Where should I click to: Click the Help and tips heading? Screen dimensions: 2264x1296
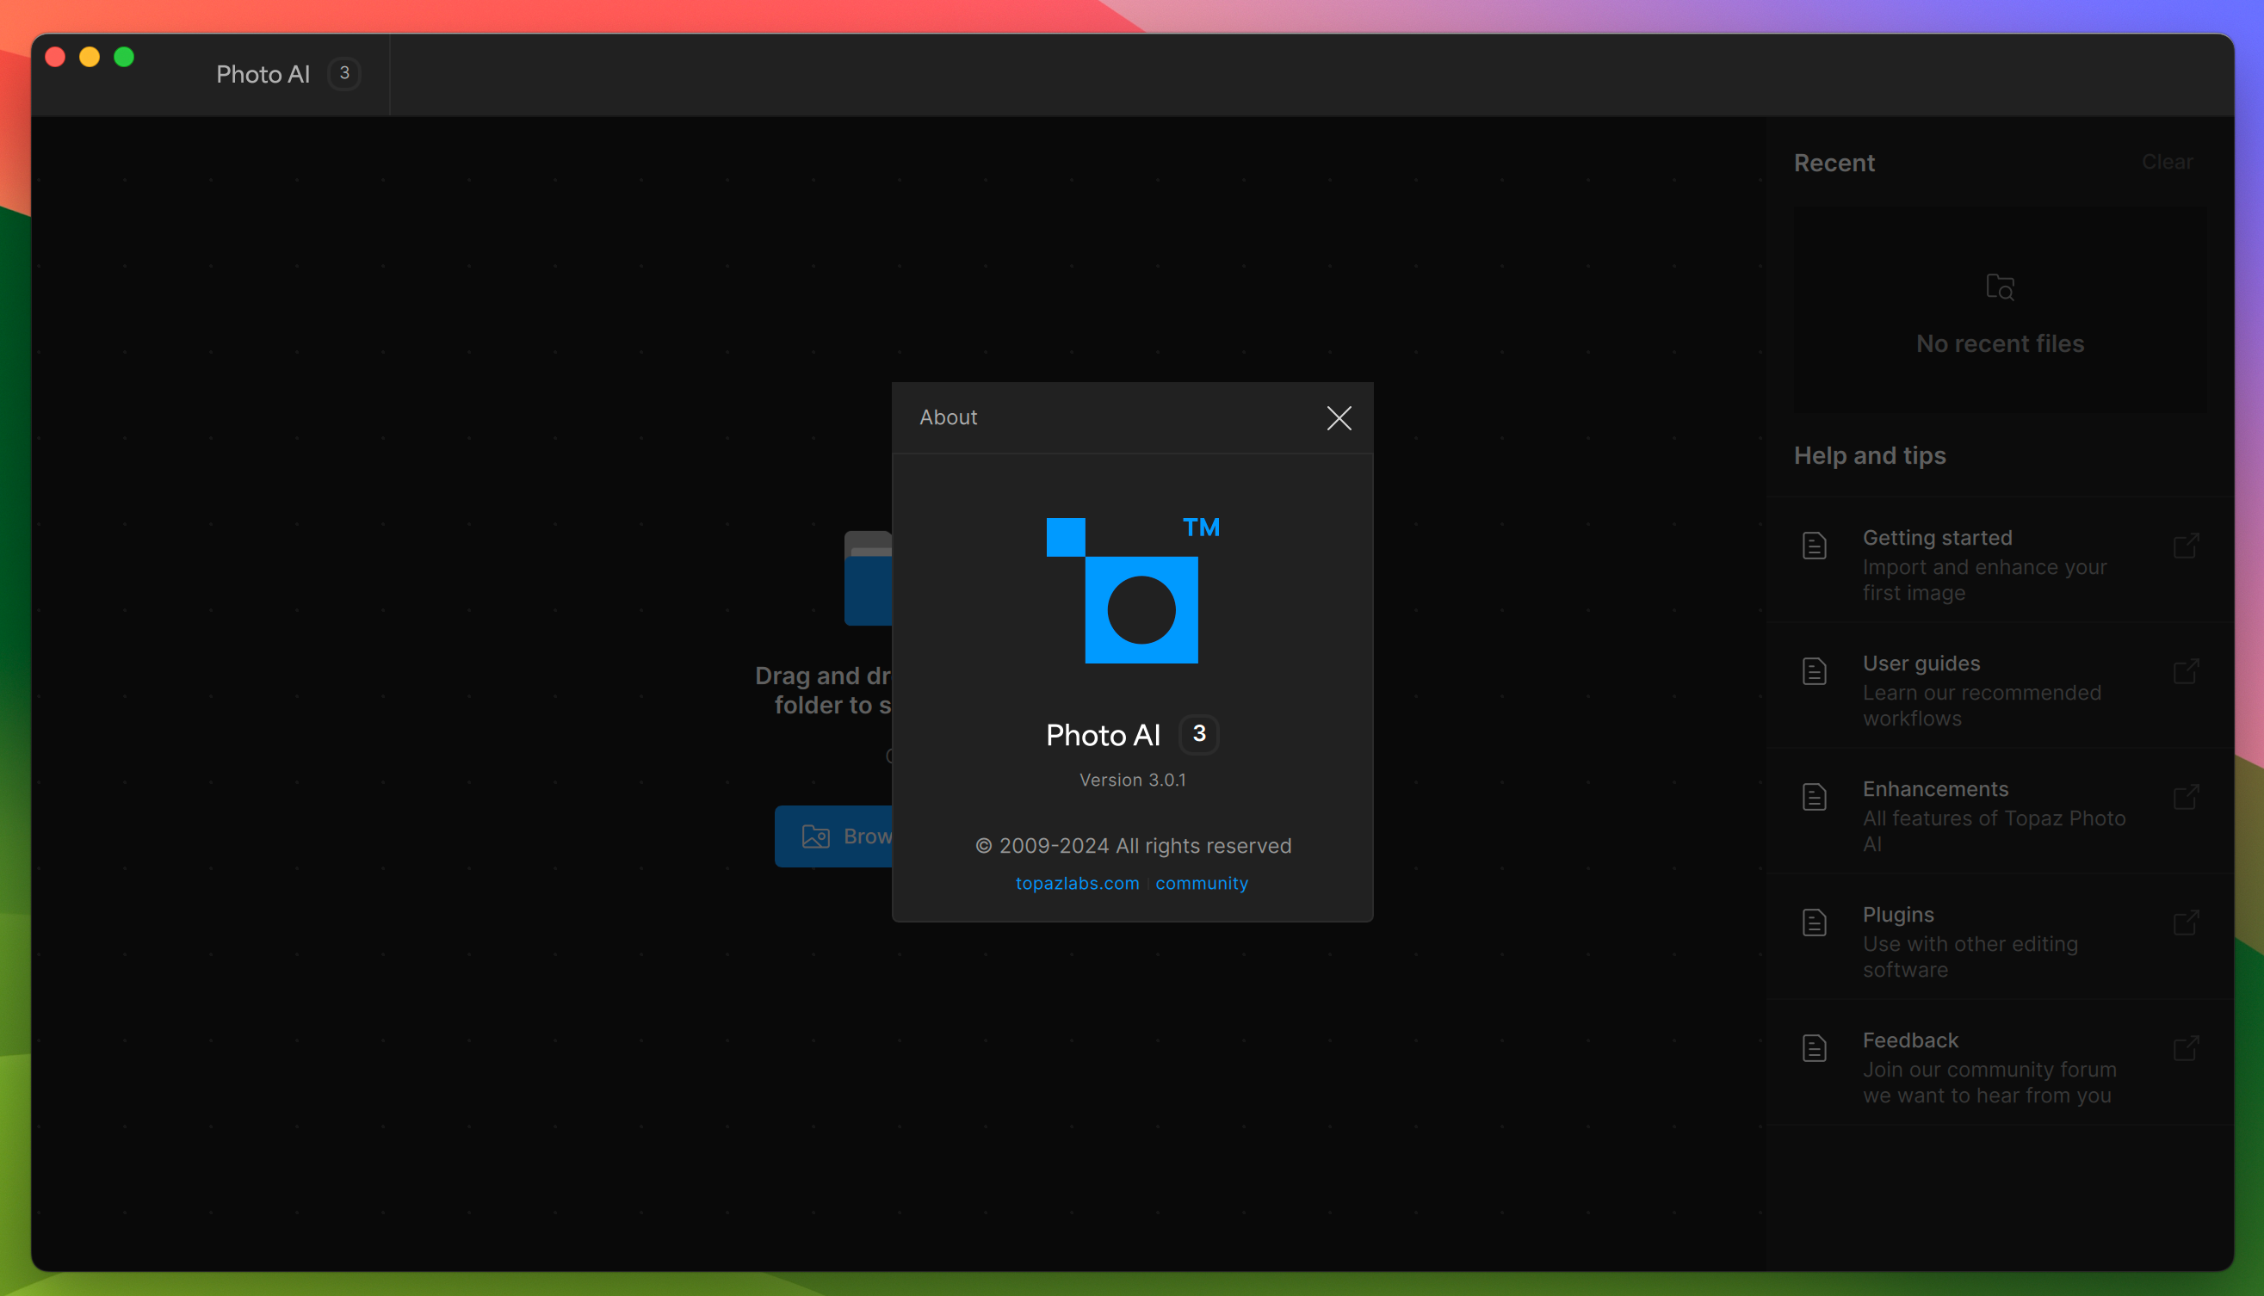tap(1870, 456)
